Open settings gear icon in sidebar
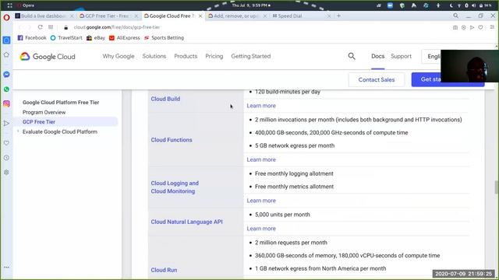Viewport: 499px width, 280px height. click(6, 173)
